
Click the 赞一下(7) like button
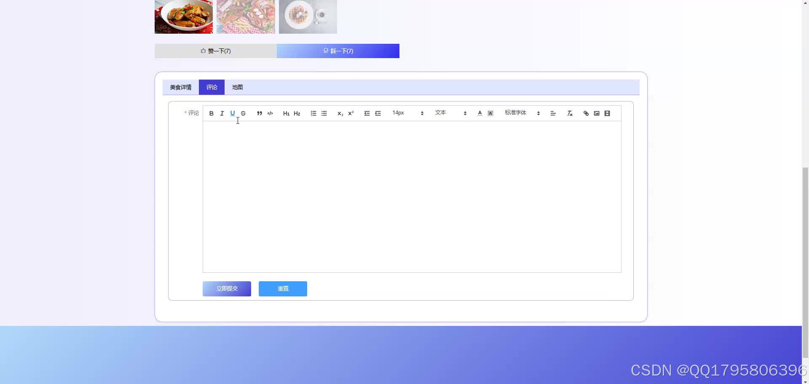pyautogui.click(x=216, y=51)
